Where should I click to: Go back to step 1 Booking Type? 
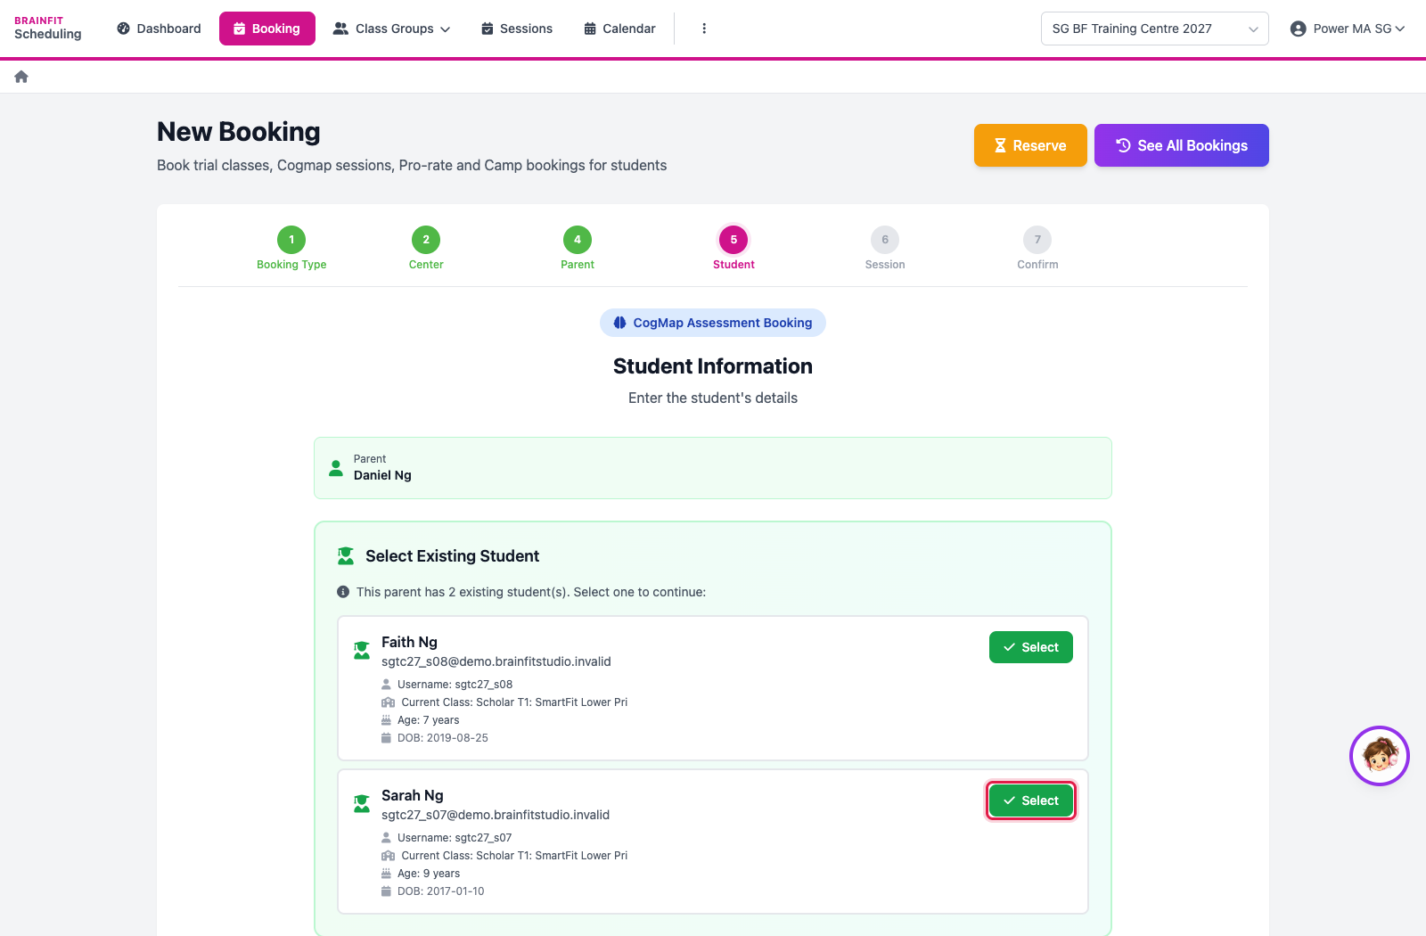point(291,248)
